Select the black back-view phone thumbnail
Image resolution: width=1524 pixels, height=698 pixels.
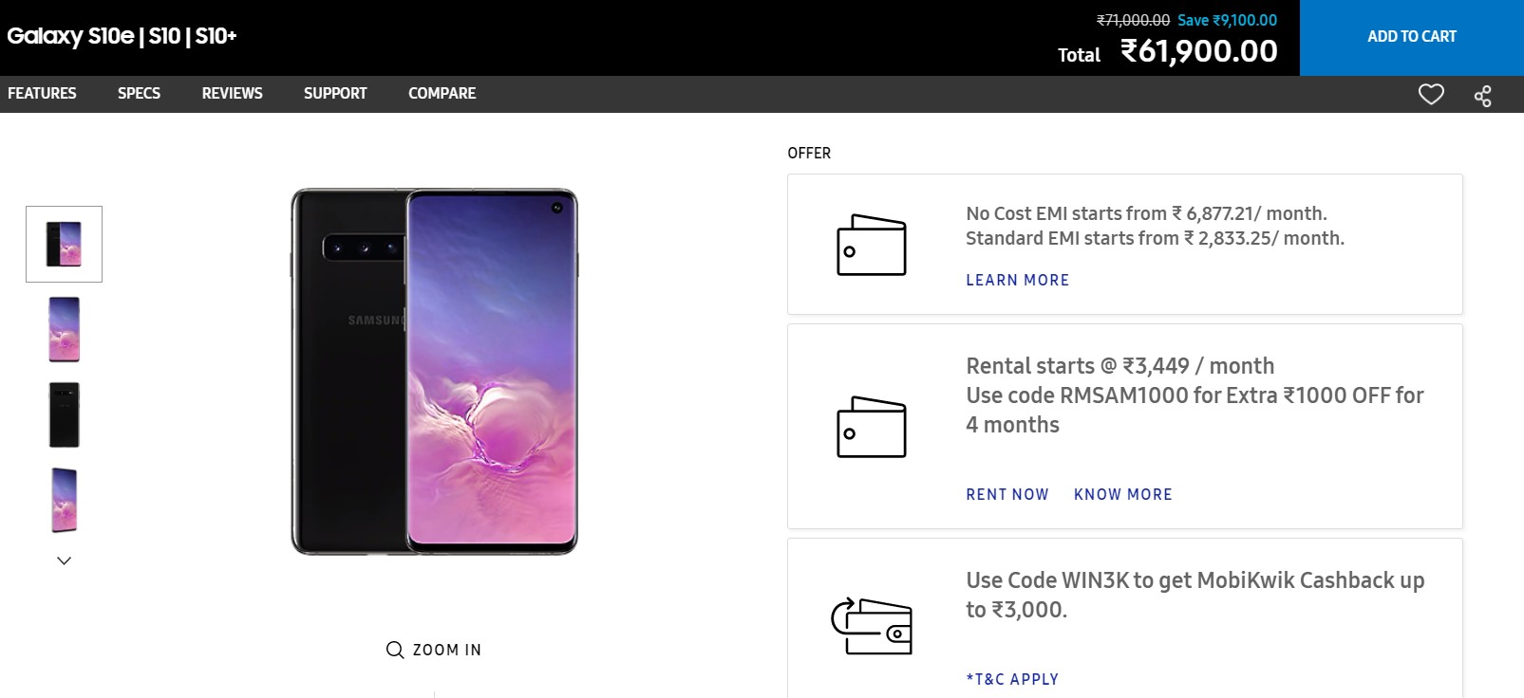[64, 414]
